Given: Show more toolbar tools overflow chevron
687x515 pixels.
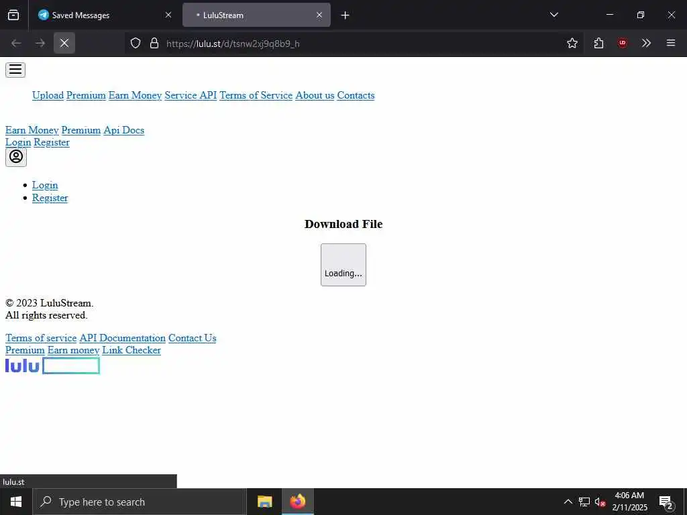Looking at the screenshot, I should pos(646,43).
